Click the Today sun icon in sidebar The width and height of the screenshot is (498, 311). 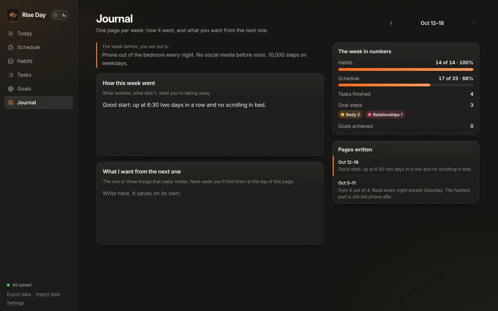pyautogui.click(x=11, y=34)
